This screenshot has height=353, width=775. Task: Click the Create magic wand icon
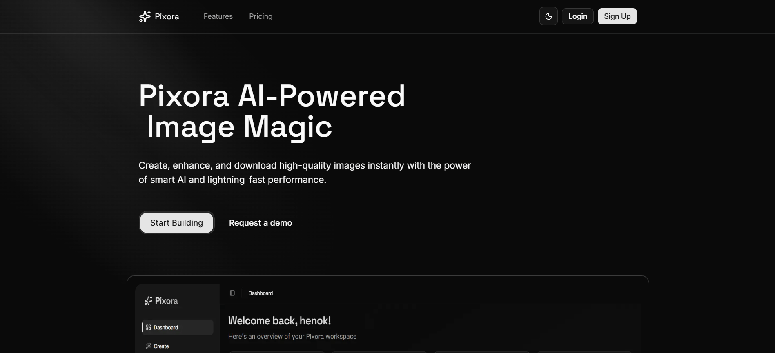149,346
